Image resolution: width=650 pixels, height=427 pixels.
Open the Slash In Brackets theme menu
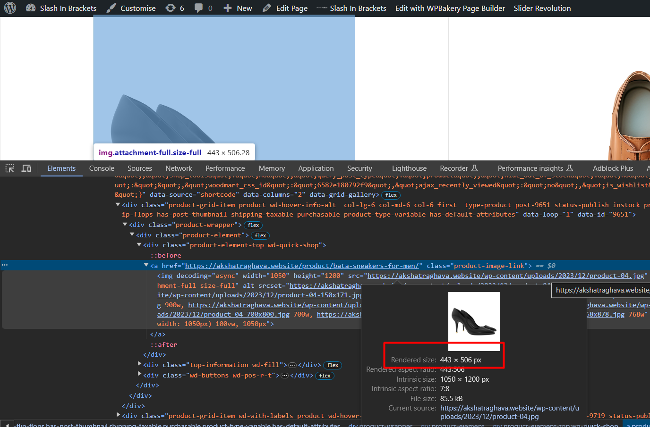(351, 8)
